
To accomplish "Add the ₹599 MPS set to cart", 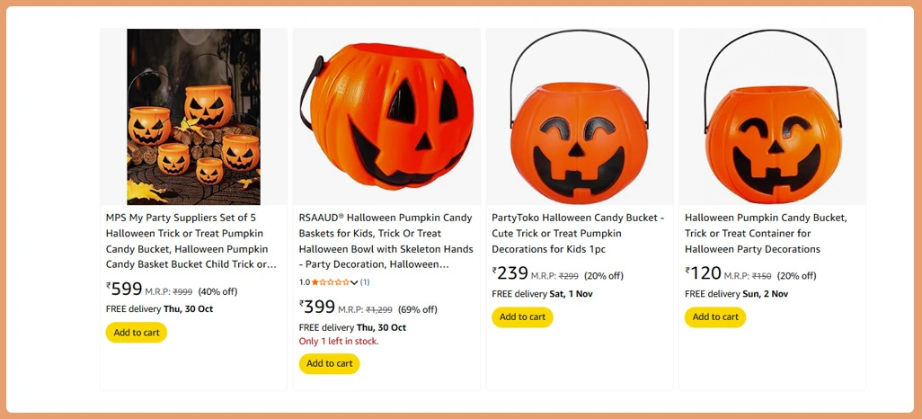I will [137, 333].
